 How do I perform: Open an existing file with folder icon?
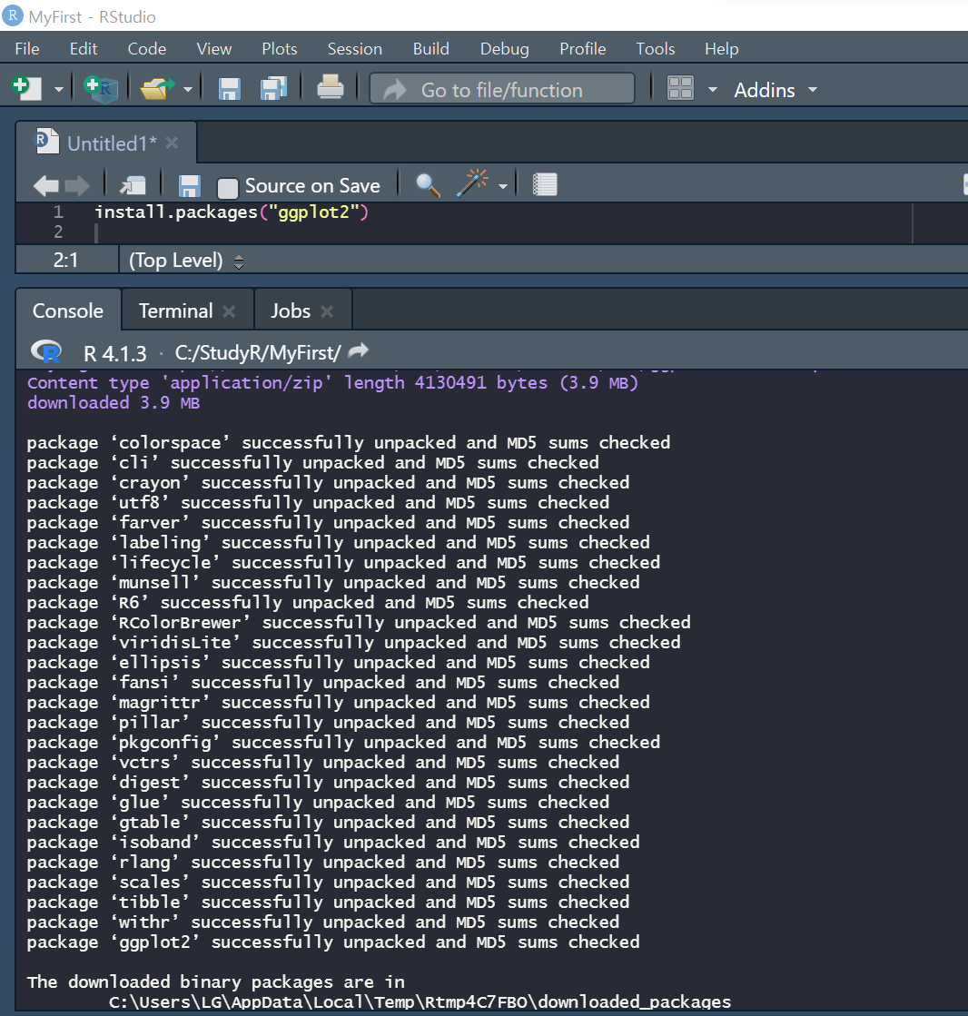tap(156, 88)
